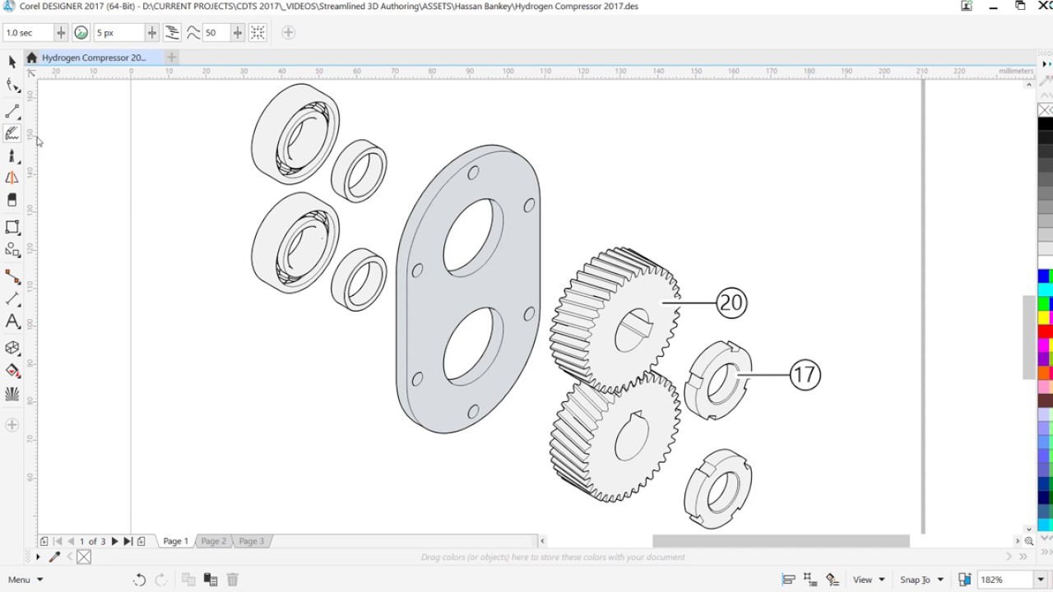The width and height of the screenshot is (1053, 592).
Task: Open the zoom level dropdown arrow
Action: pyautogui.click(x=1041, y=580)
